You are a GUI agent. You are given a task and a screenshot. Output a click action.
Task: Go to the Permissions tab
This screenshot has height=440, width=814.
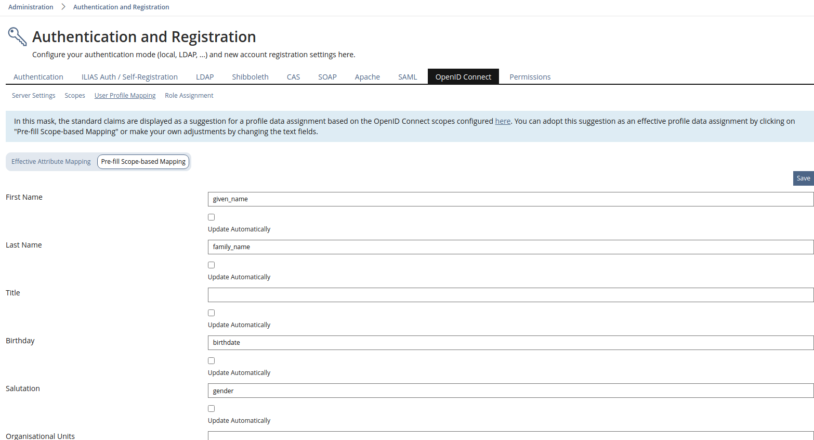click(x=530, y=77)
